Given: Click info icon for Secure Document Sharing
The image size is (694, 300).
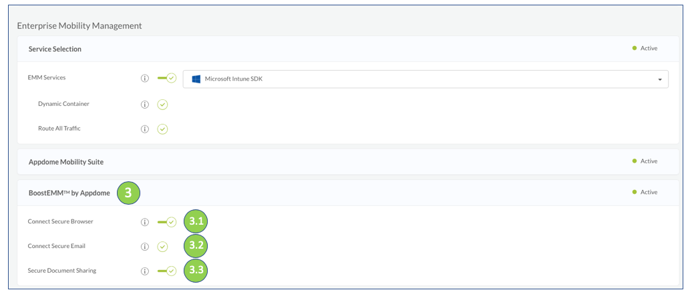Looking at the screenshot, I should coord(145,271).
